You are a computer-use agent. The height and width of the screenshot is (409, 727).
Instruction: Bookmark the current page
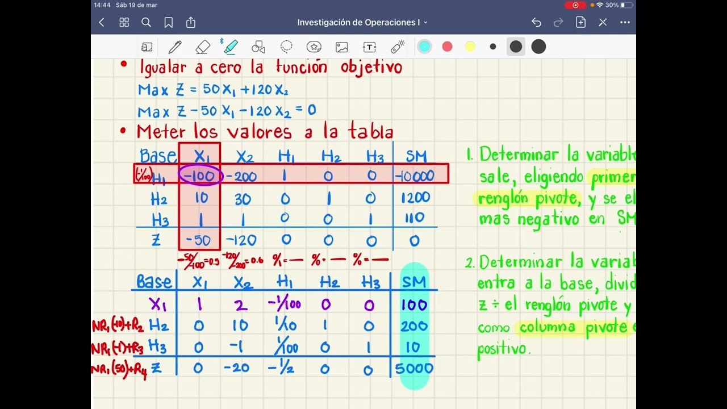click(169, 23)
